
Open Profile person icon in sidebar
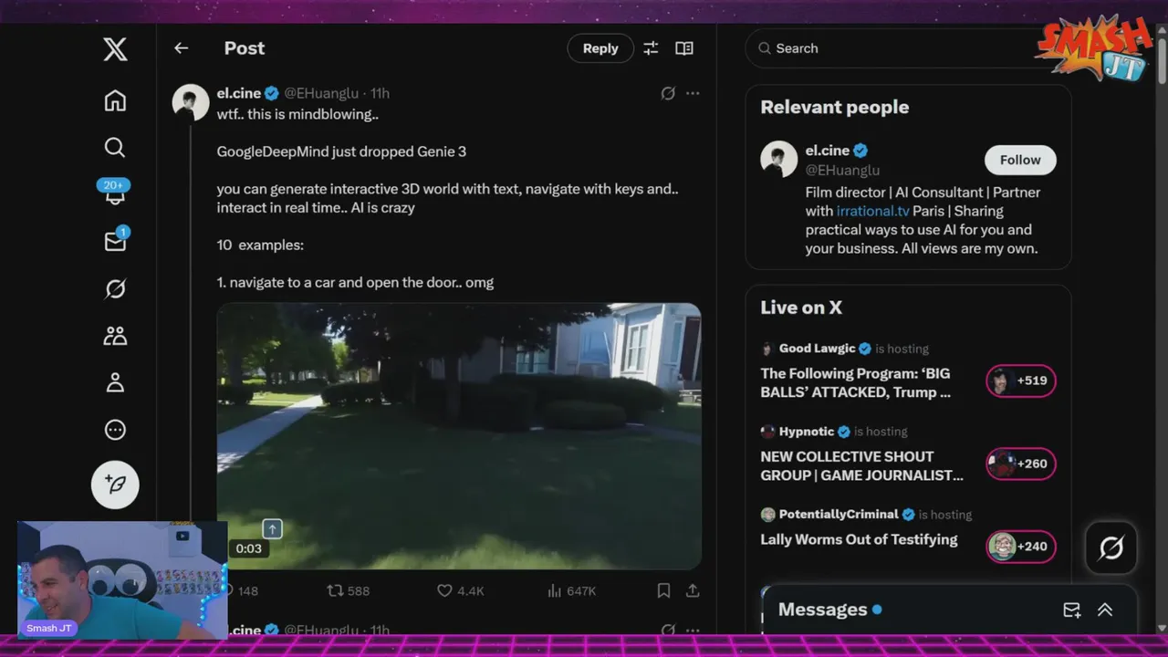point(115,383)
